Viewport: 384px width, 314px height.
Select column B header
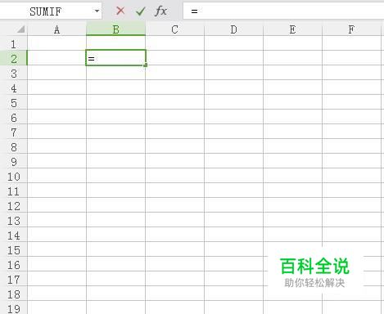click(115, 29)
